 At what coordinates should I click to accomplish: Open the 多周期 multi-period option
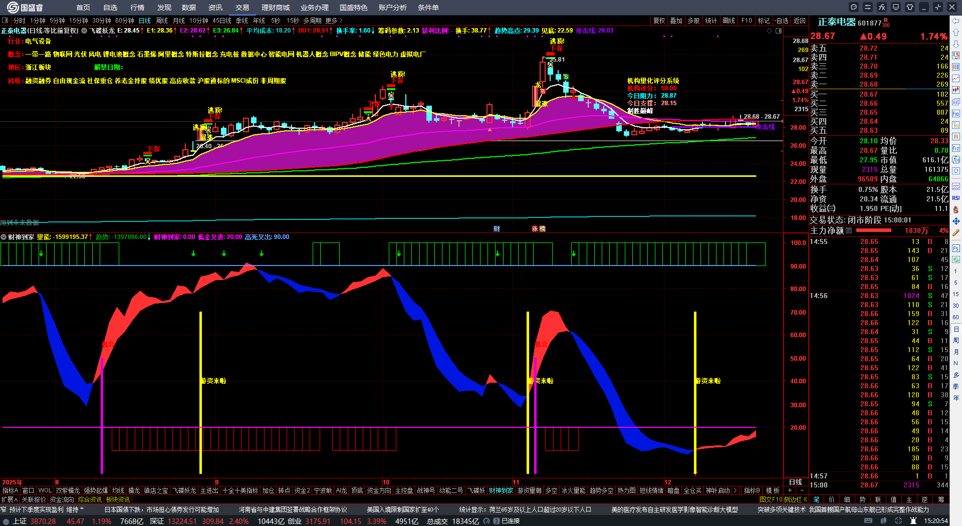tap(312, 21)
